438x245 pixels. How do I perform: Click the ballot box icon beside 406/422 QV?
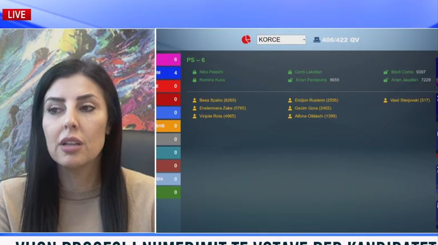pos(317,40)
